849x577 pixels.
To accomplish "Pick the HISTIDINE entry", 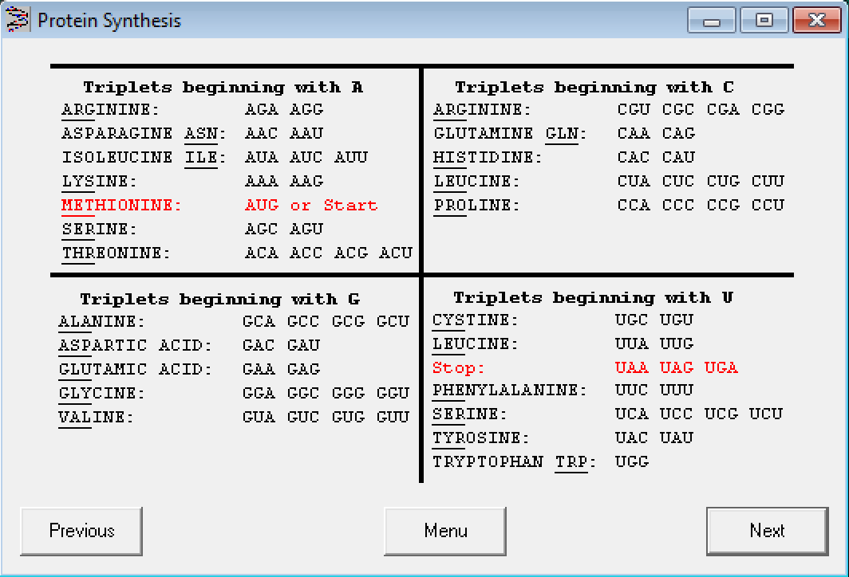I will (488, 158).
